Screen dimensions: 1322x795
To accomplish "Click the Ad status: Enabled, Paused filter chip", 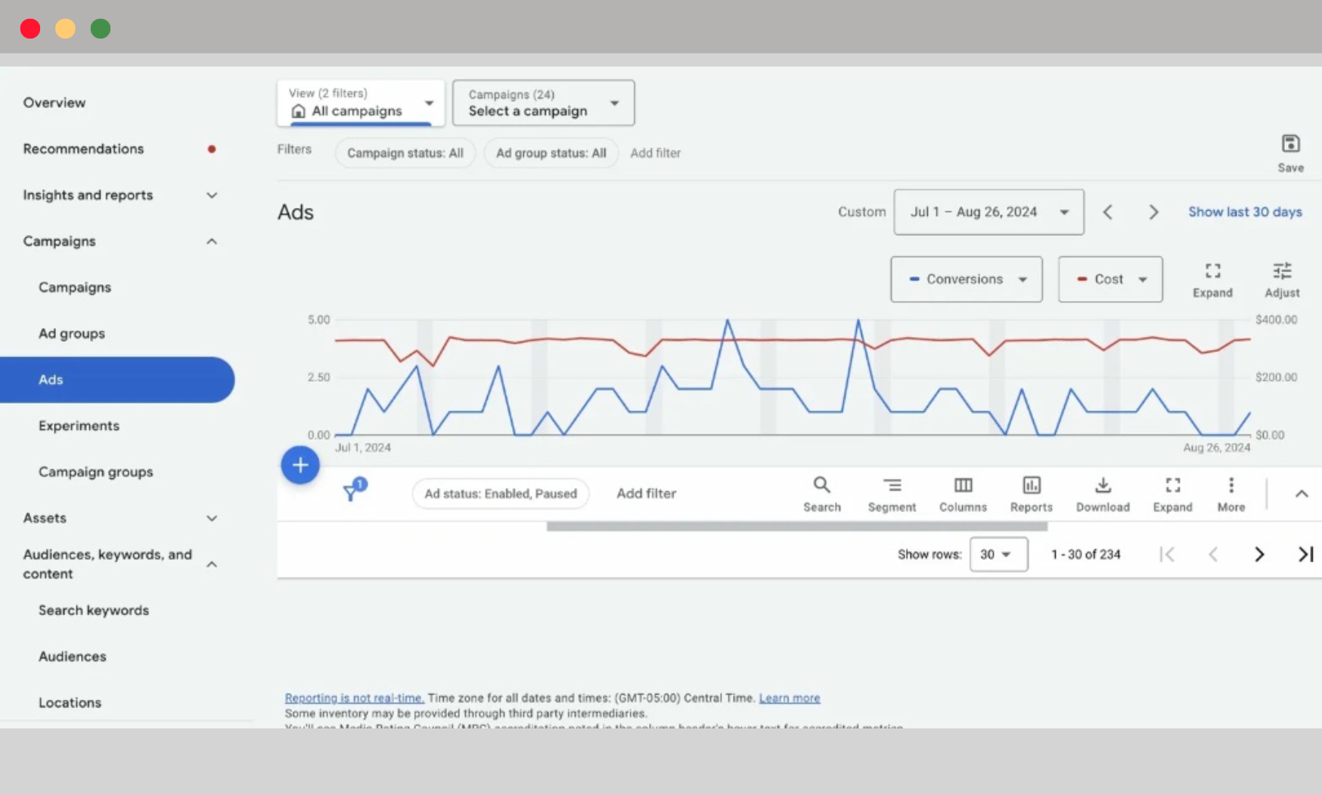I will coord(500,493).
